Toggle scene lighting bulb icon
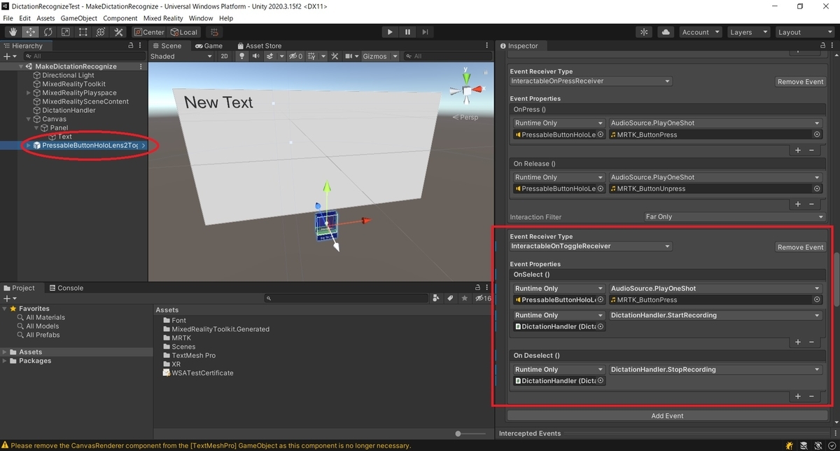The height and width of the screenshot is (451, 840). coord(243,56)
